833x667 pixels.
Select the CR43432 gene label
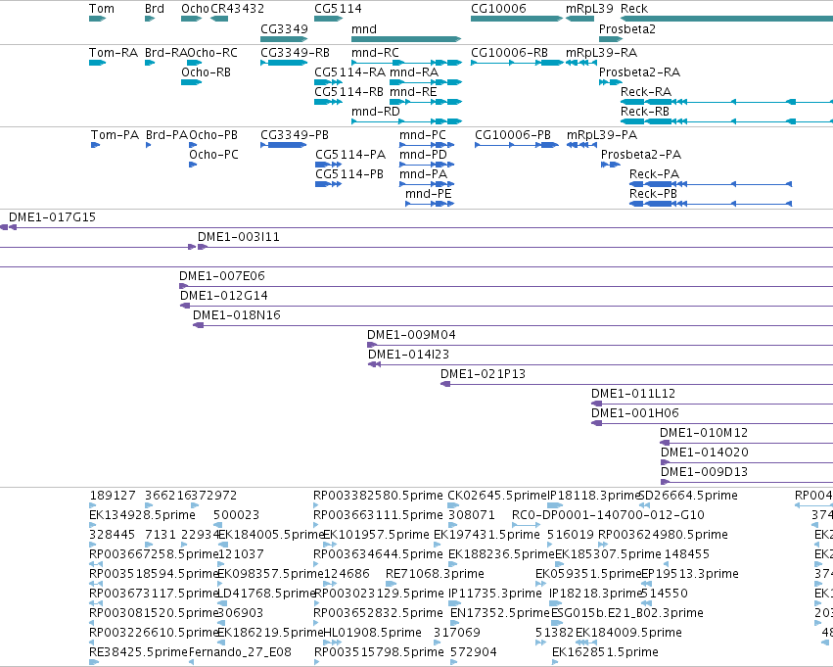point(237,9)
